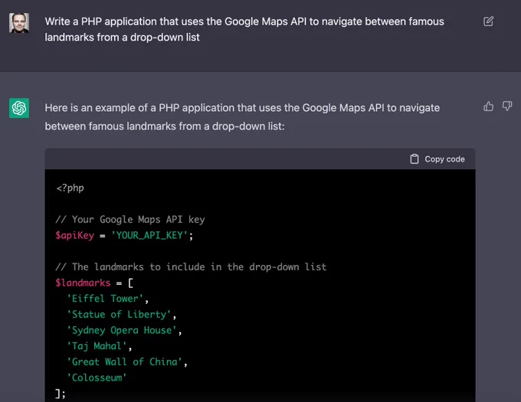
Task: Click the 'Statue of Liberty' string
Action: pyautogui.click(x=119, y=315)
